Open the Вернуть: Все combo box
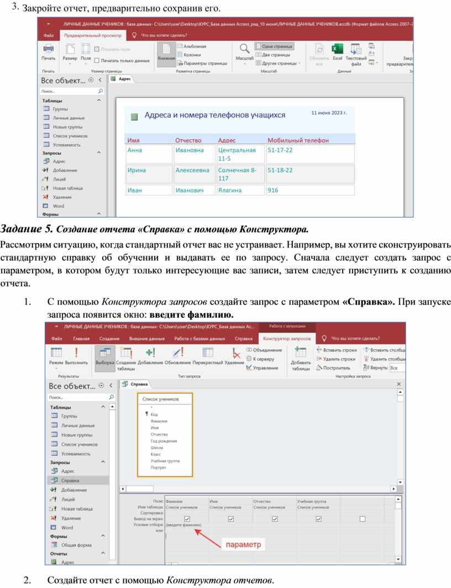The width and height of the screenshot is (451, 588). (x=397, y=368)
